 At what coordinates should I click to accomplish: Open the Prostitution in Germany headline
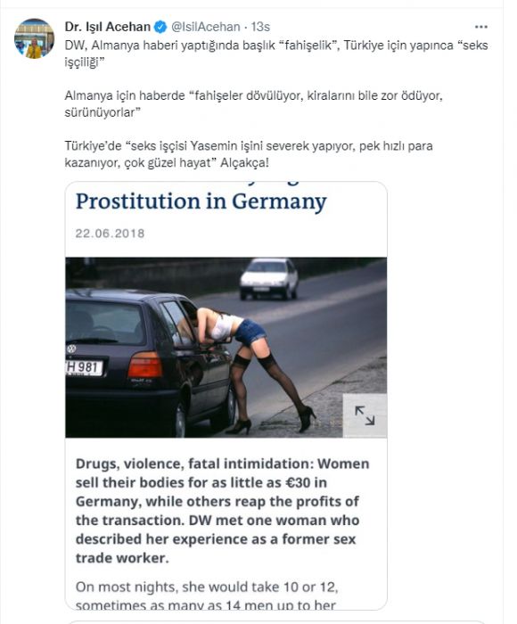pyautogui.click(x=201, y=201)
